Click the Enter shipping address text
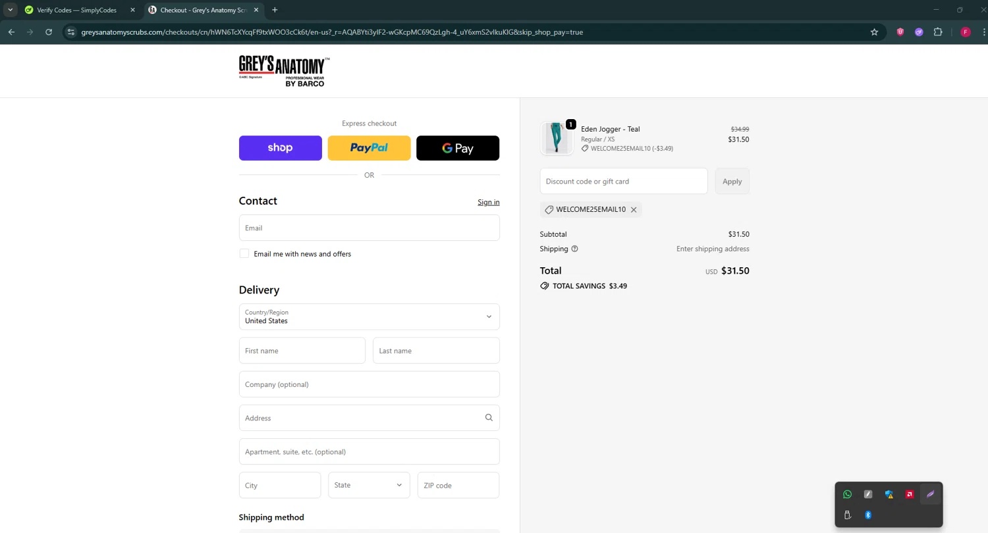Screen dimensions: 988x533 click(713, 249)
